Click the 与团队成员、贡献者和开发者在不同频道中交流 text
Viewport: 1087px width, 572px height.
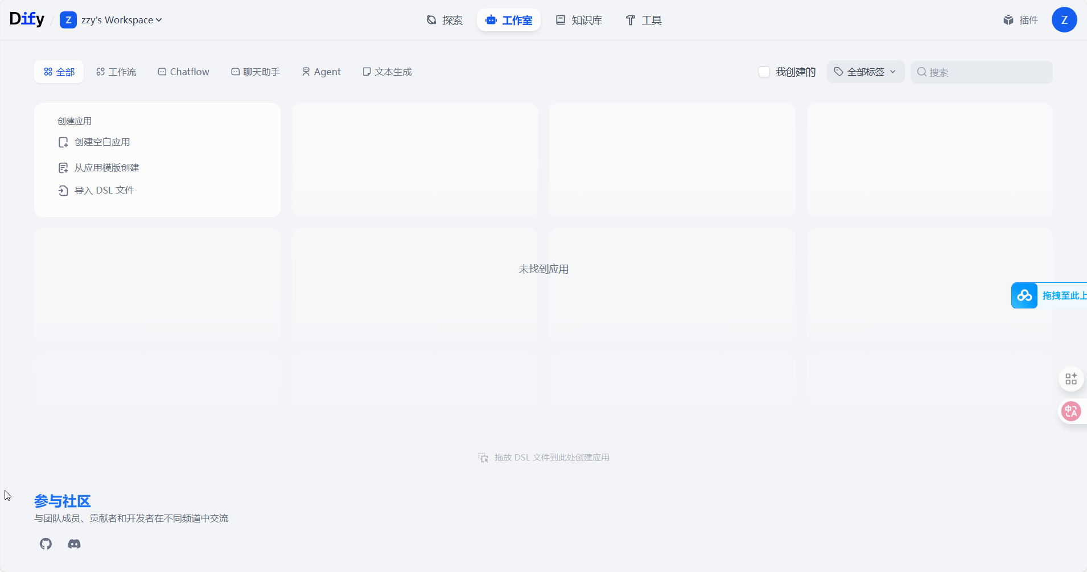[131, 518]
